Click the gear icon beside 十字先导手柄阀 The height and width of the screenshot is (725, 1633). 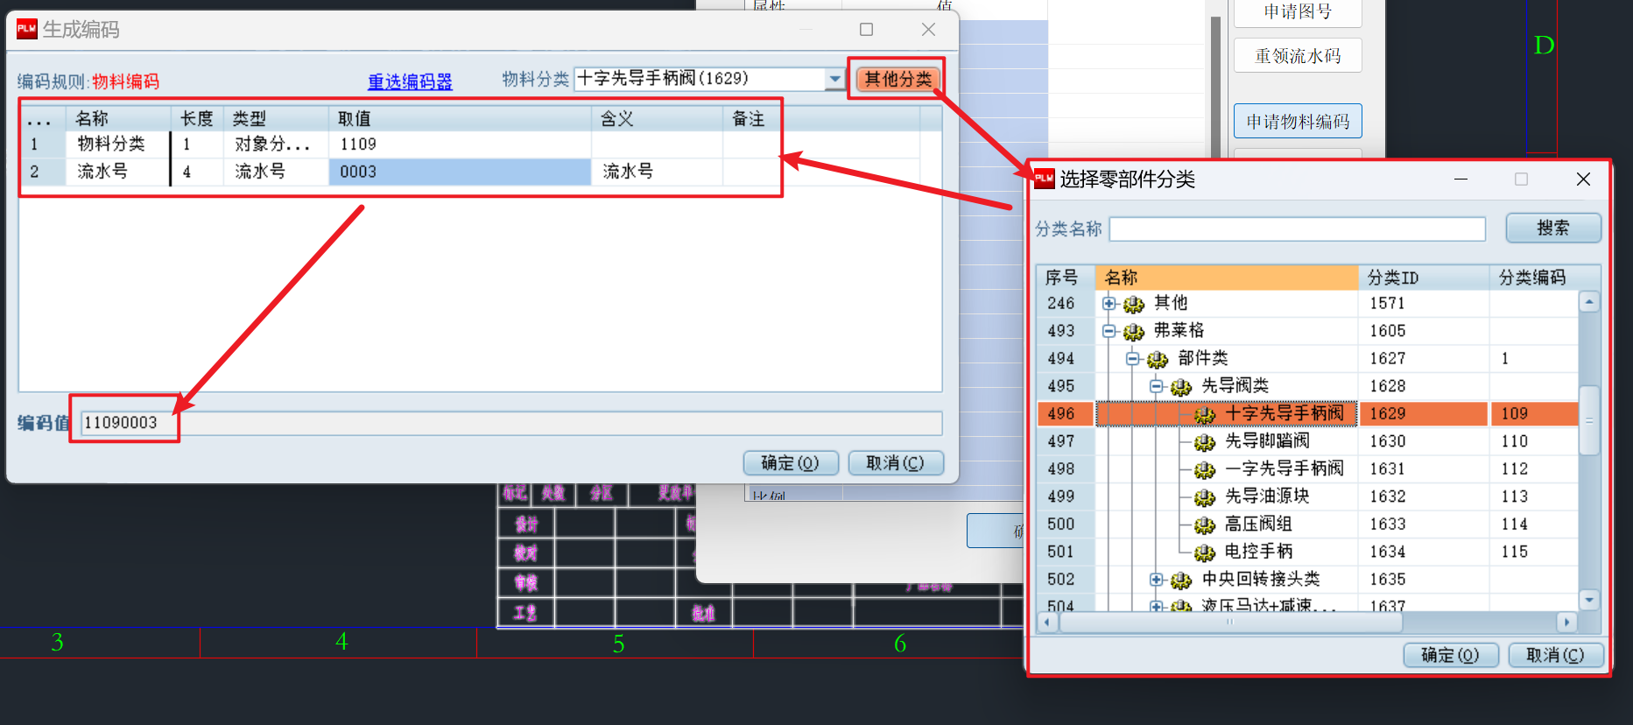(x=1205, y=414)
